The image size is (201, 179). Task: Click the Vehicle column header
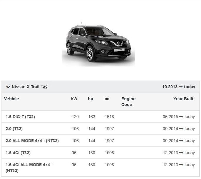11,99
